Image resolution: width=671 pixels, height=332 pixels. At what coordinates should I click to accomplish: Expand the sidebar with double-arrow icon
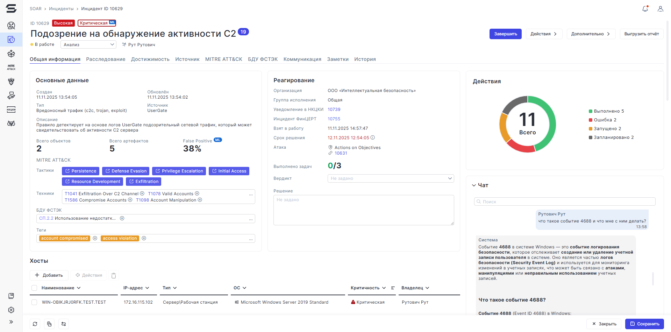[11, 322]
